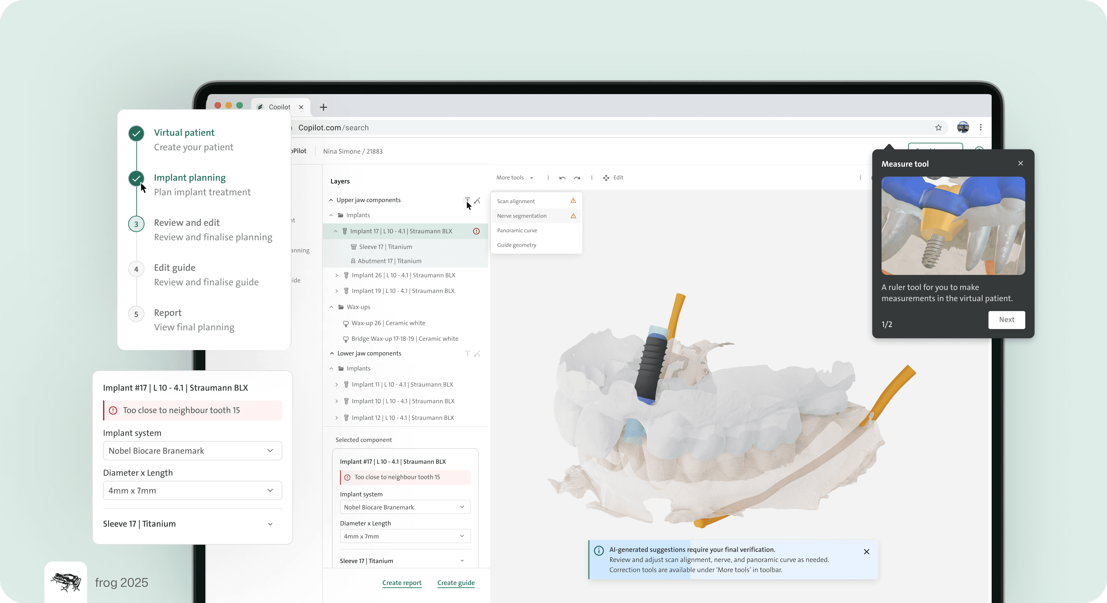The width and height of the screenshot is (1107, 603).
Task: Click the redo arrow in toolbar
Action: point(577,178)
